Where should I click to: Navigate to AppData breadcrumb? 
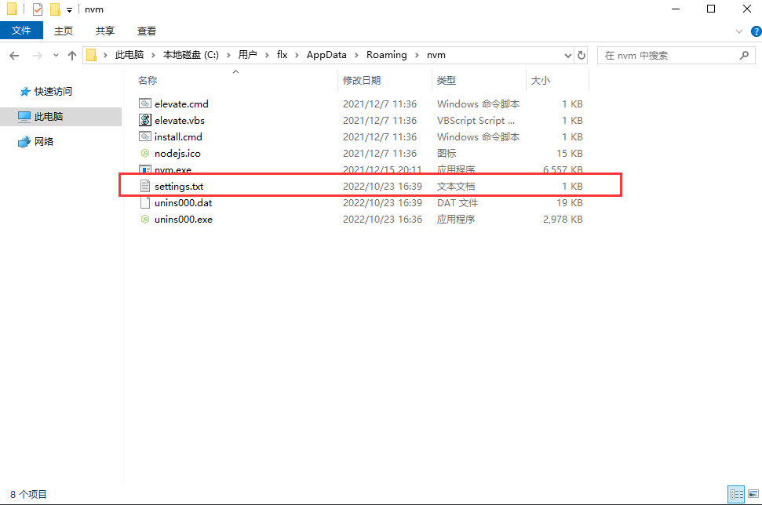326,55
